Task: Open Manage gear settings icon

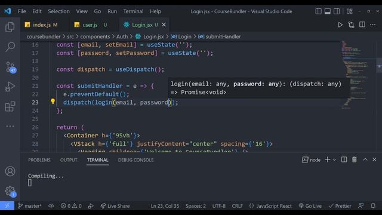Action: (10, 191)
